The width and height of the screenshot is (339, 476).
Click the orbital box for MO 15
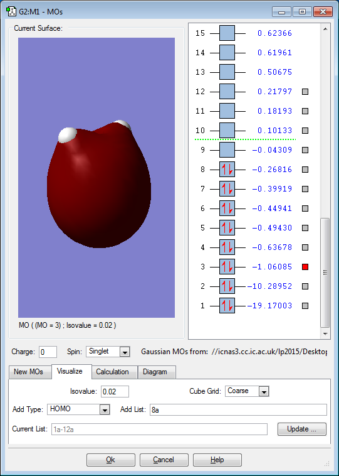point(227,33)
